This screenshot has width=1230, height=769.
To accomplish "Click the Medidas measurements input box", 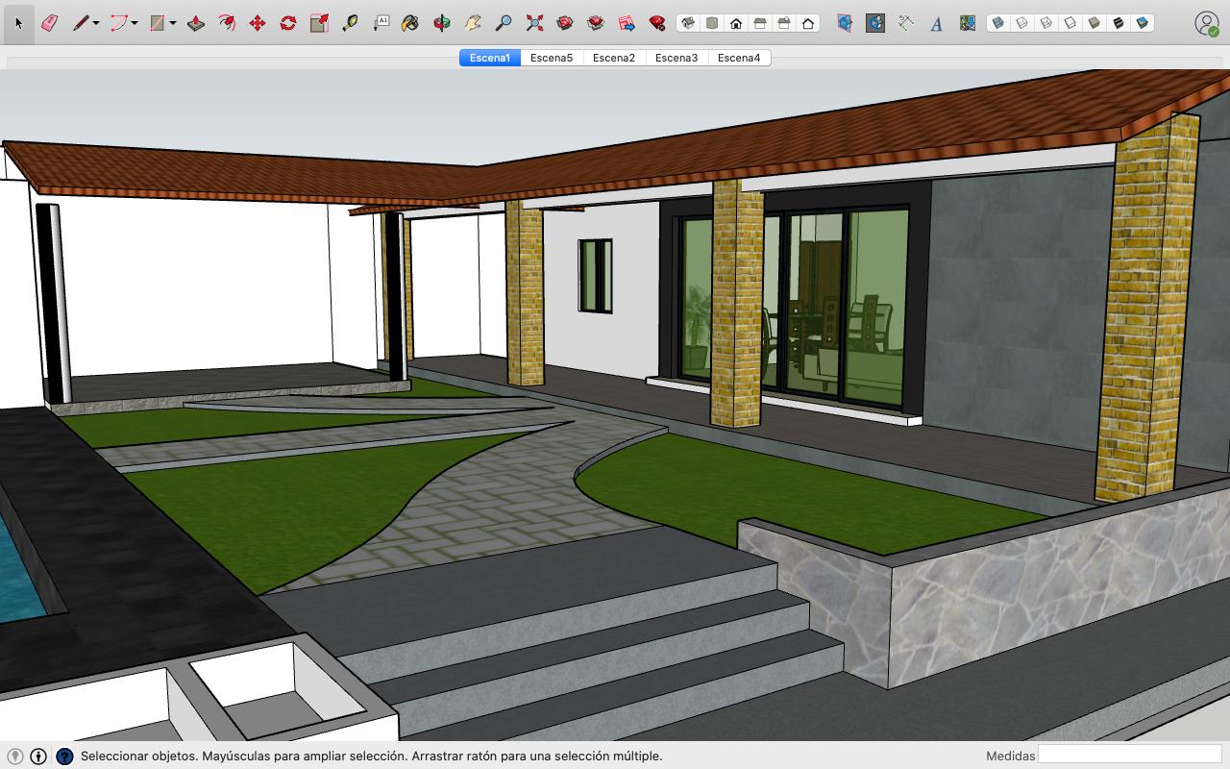I will tap(1129, 756).
